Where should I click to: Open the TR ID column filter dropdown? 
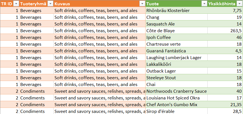tap(16, 4)
